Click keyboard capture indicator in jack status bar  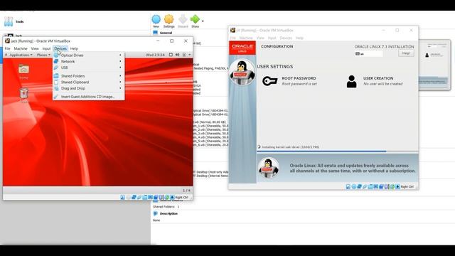pyautogui.click(x=172, y=198)
